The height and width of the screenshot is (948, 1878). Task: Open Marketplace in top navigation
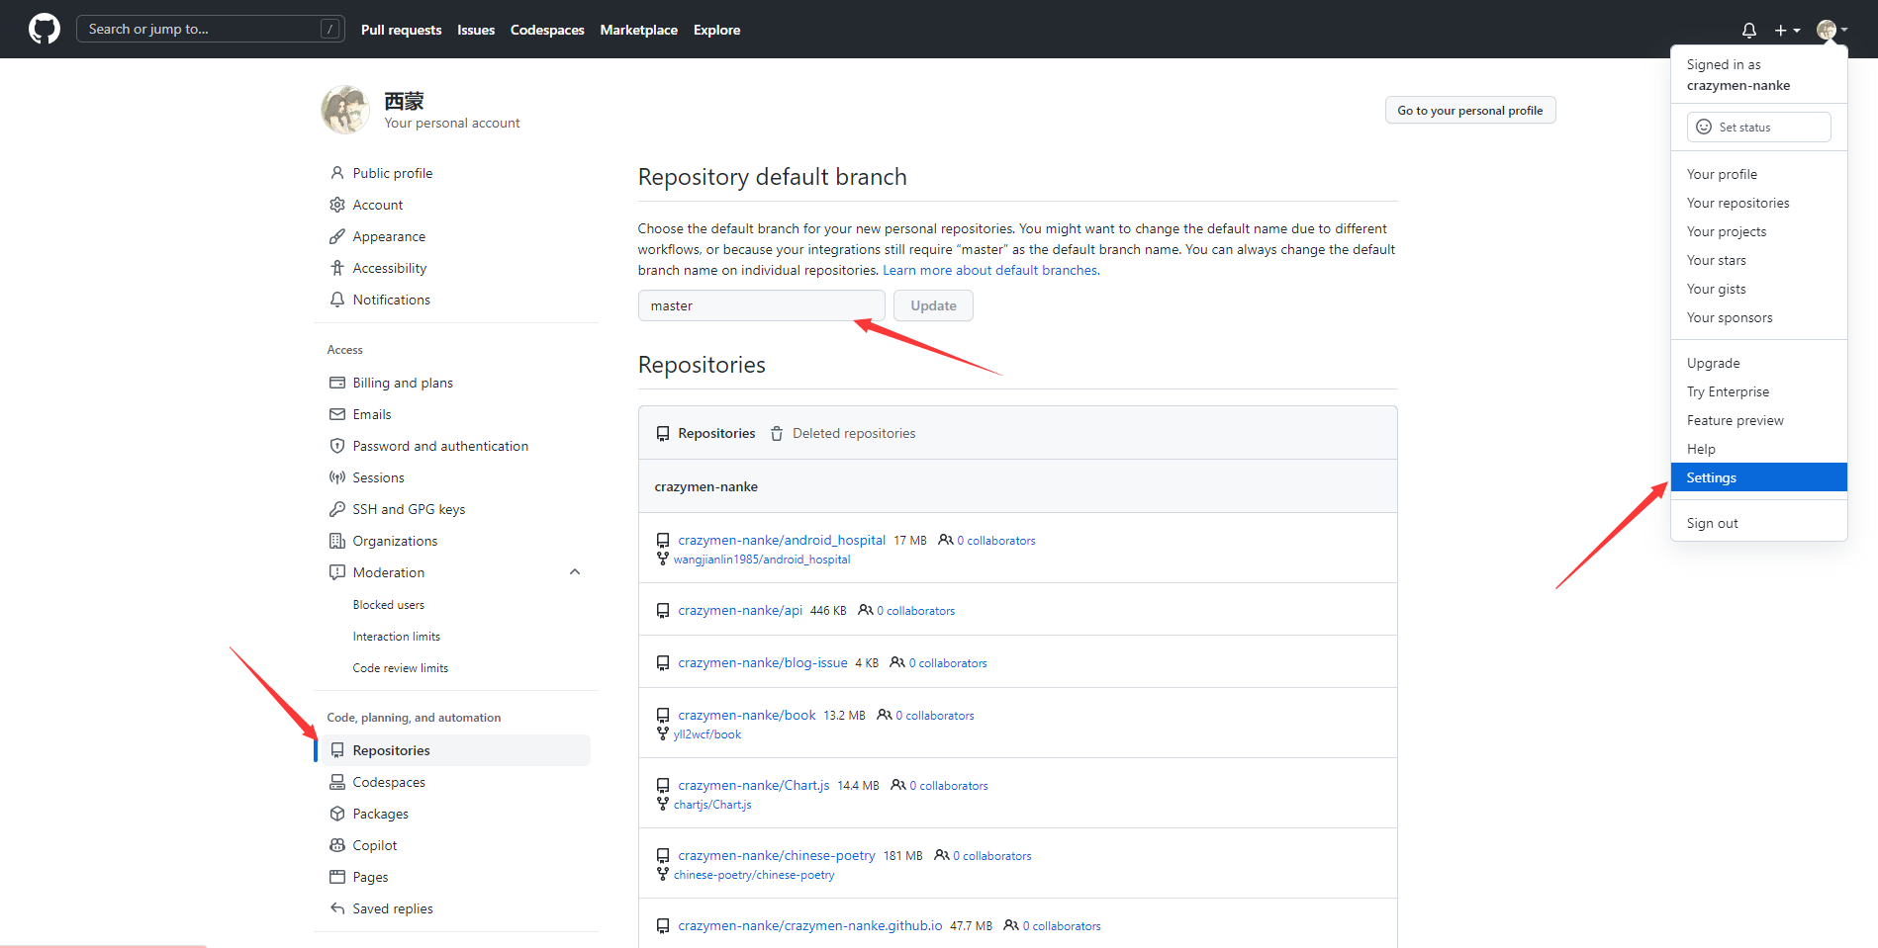pos(638,30)
